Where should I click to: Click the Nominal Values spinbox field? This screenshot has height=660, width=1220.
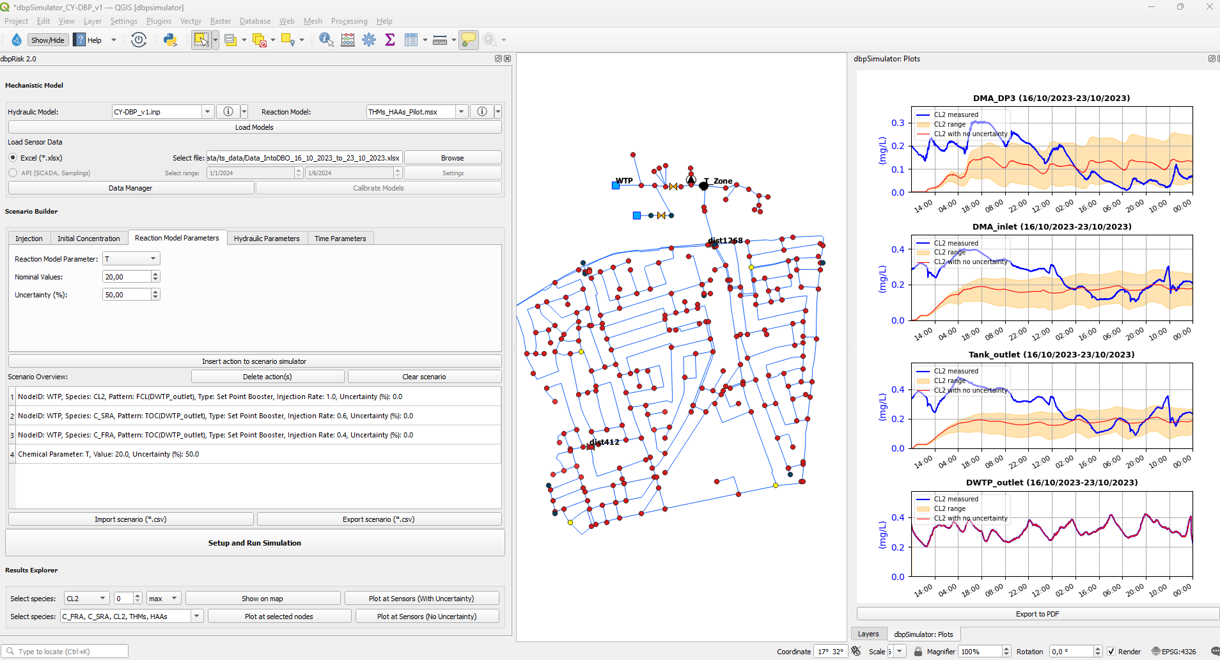(x=127, y=276)
